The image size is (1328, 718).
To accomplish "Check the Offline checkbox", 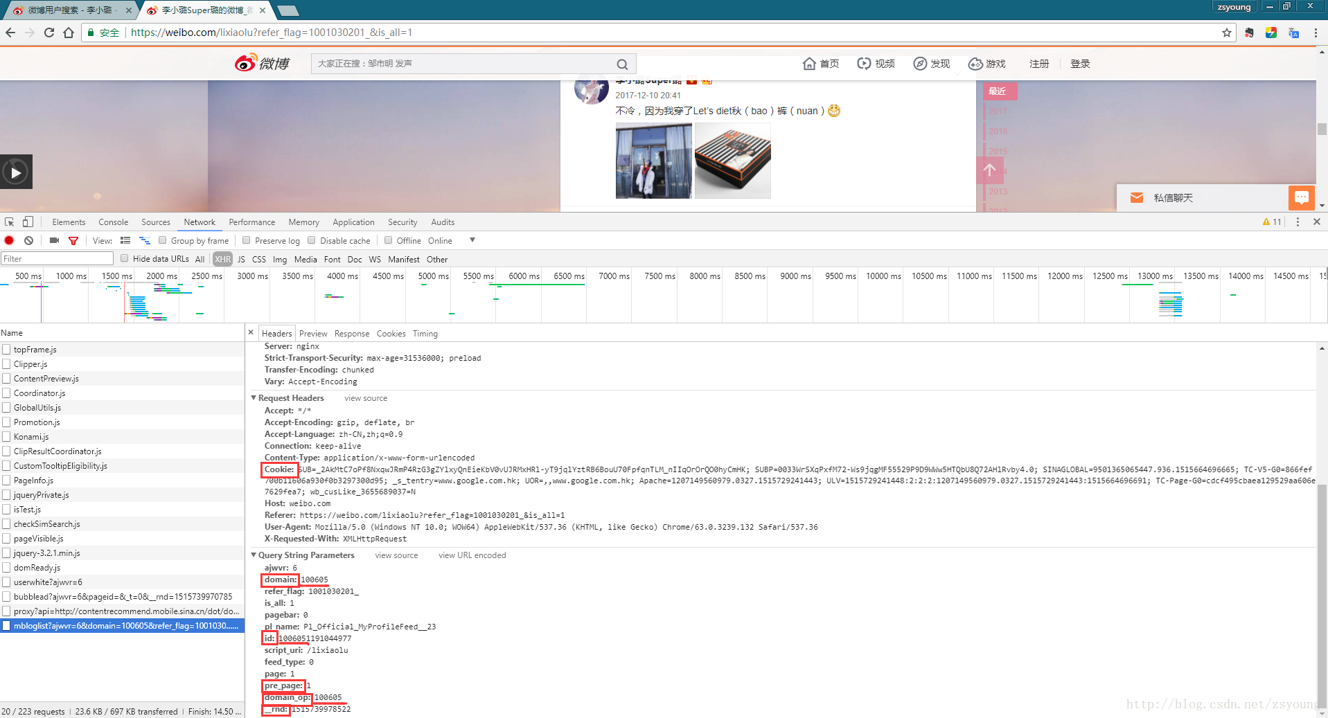I will click(x=389, y=240).
